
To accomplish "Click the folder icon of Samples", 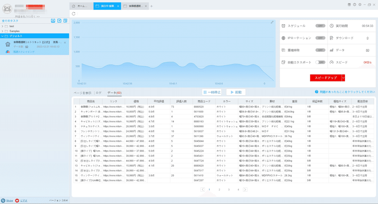I will point(6,31).
